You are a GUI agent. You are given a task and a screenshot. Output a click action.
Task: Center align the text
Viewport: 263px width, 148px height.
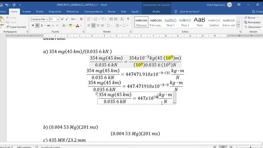click(93, 25)
